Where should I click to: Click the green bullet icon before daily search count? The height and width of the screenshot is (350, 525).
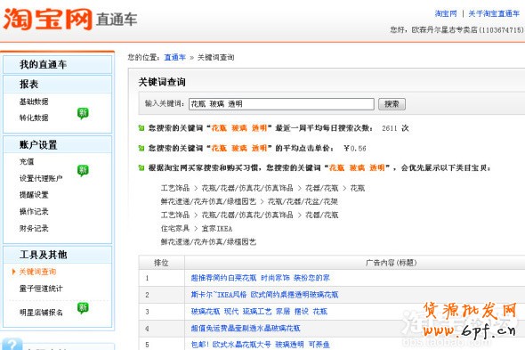[x=141, y=128]
